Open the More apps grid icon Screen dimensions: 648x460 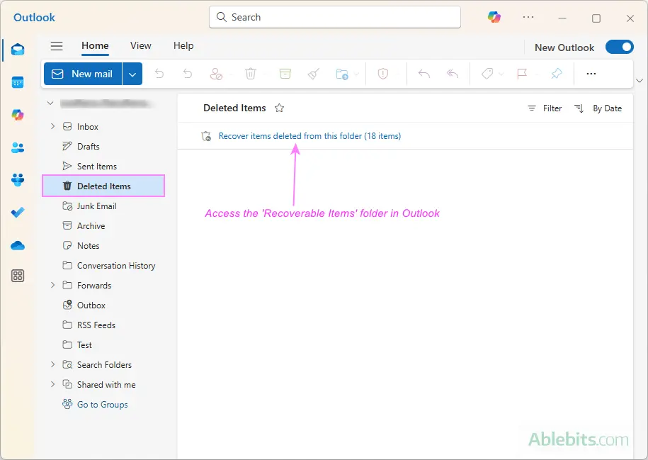(18, 276)
